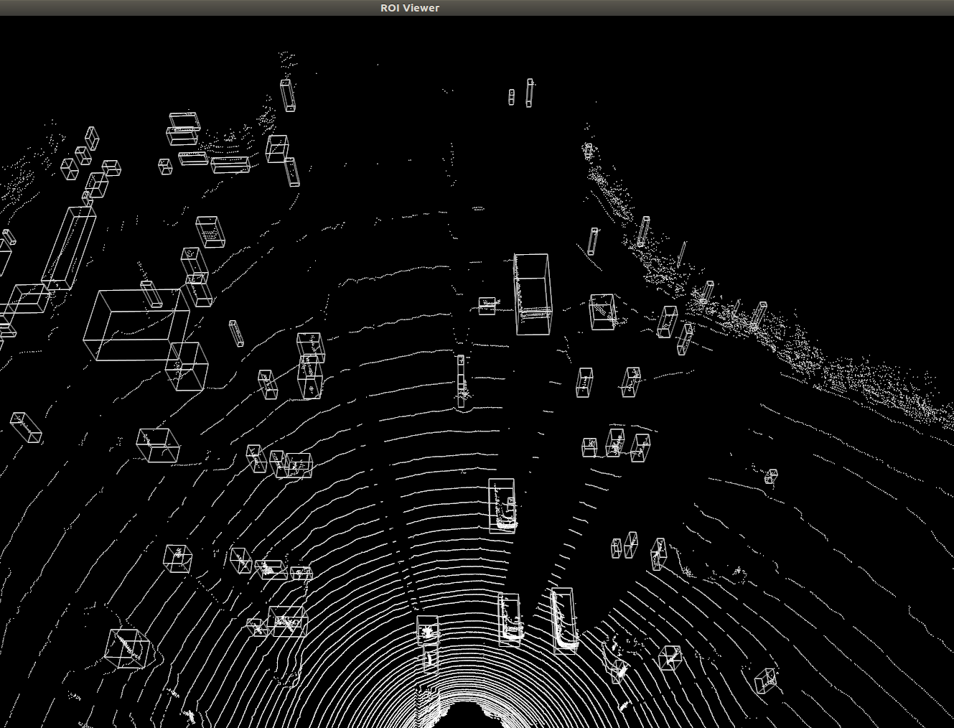Viewport: 954px width, 728px height.
Task: Select the thin pole bounding box on the center line
Action: (x=461, y=381)
